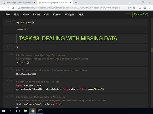Click the In [14] prompt label

pyautogui.click(x=9, y=21)
